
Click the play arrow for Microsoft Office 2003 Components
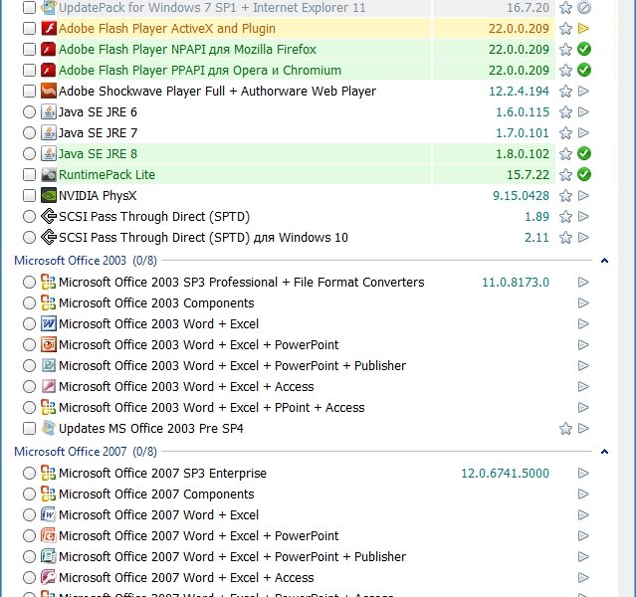coord(583,302)
